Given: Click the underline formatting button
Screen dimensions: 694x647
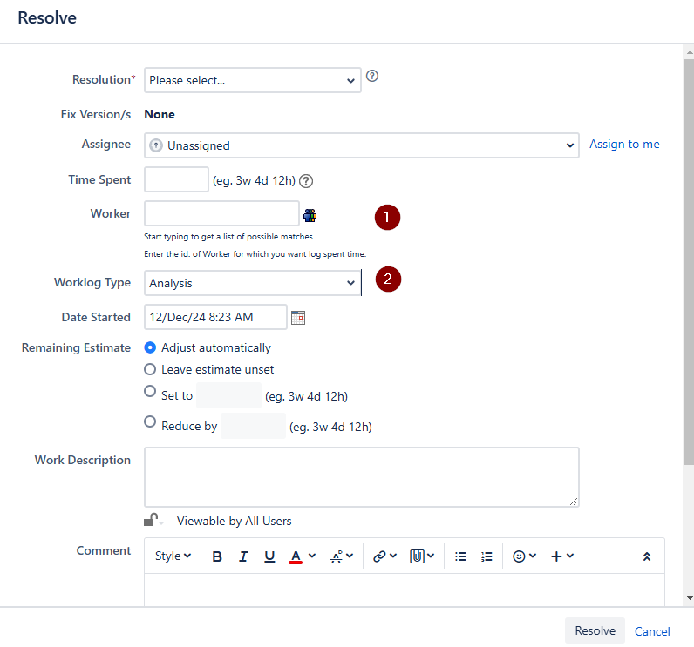Looking at the screenshot, I should point(269,556).
